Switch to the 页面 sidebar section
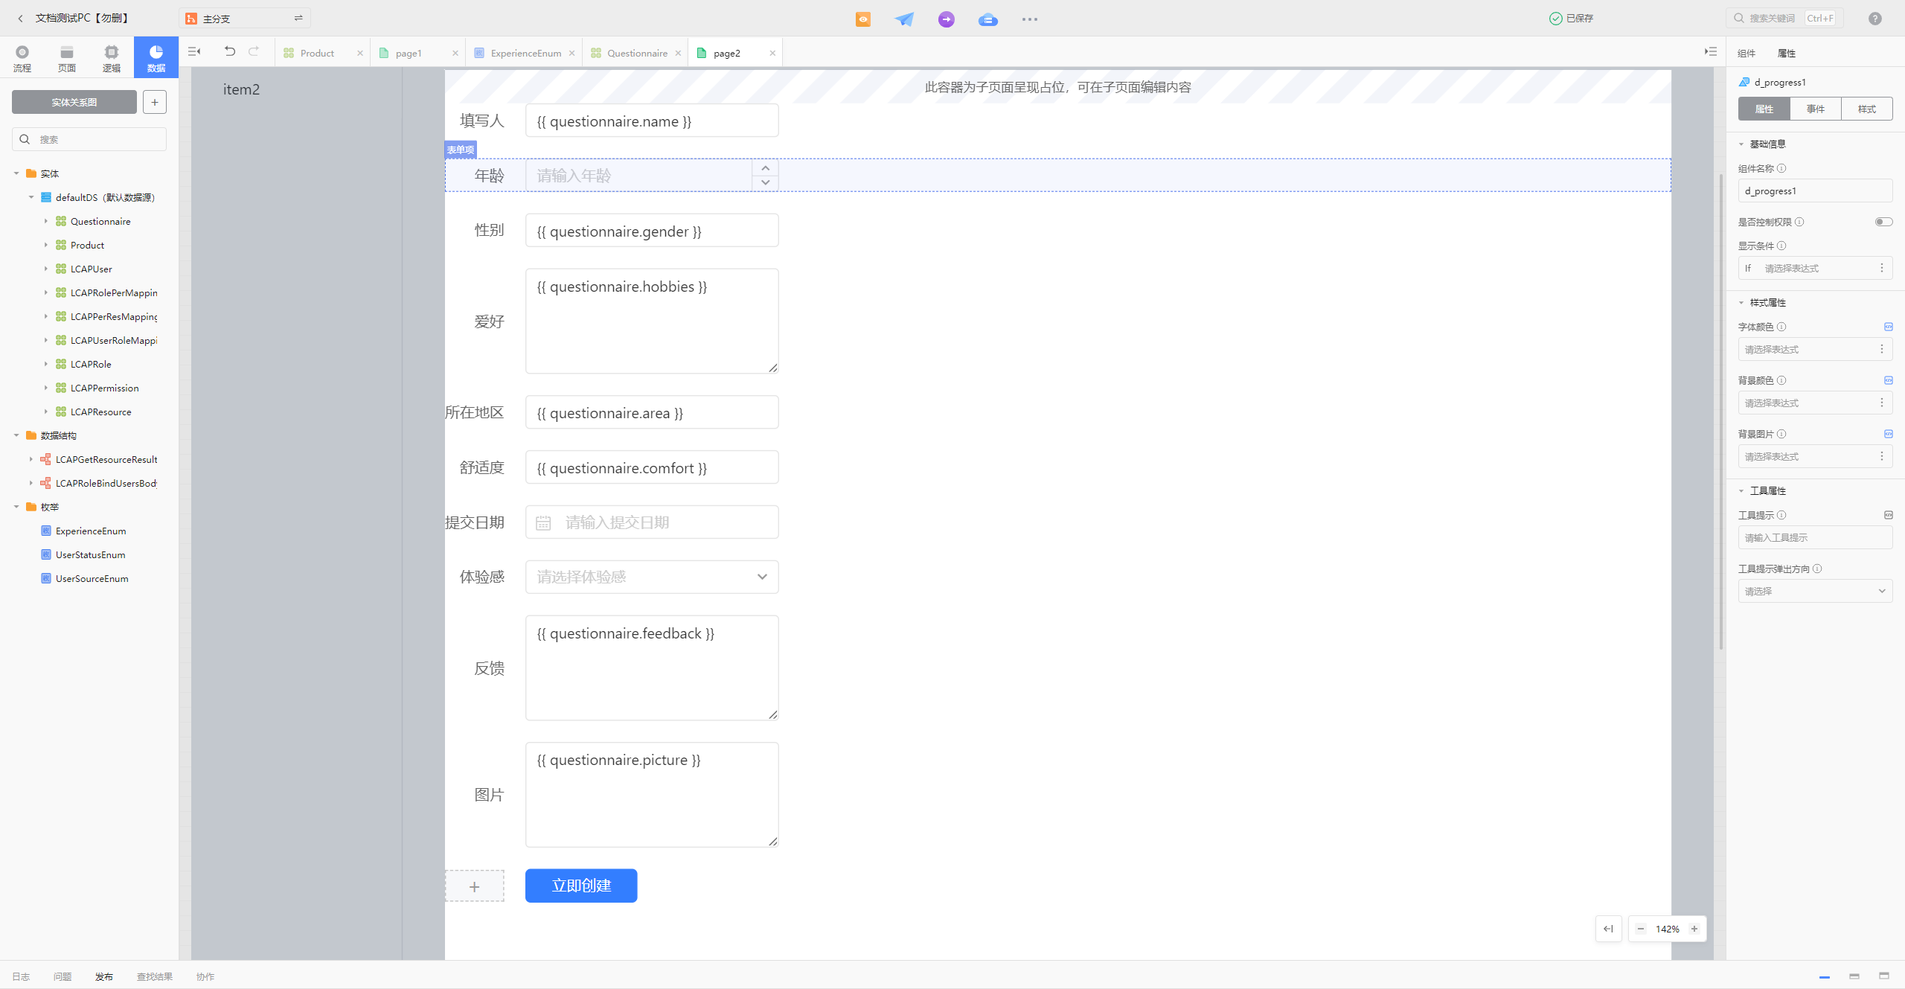 point(67,58)
